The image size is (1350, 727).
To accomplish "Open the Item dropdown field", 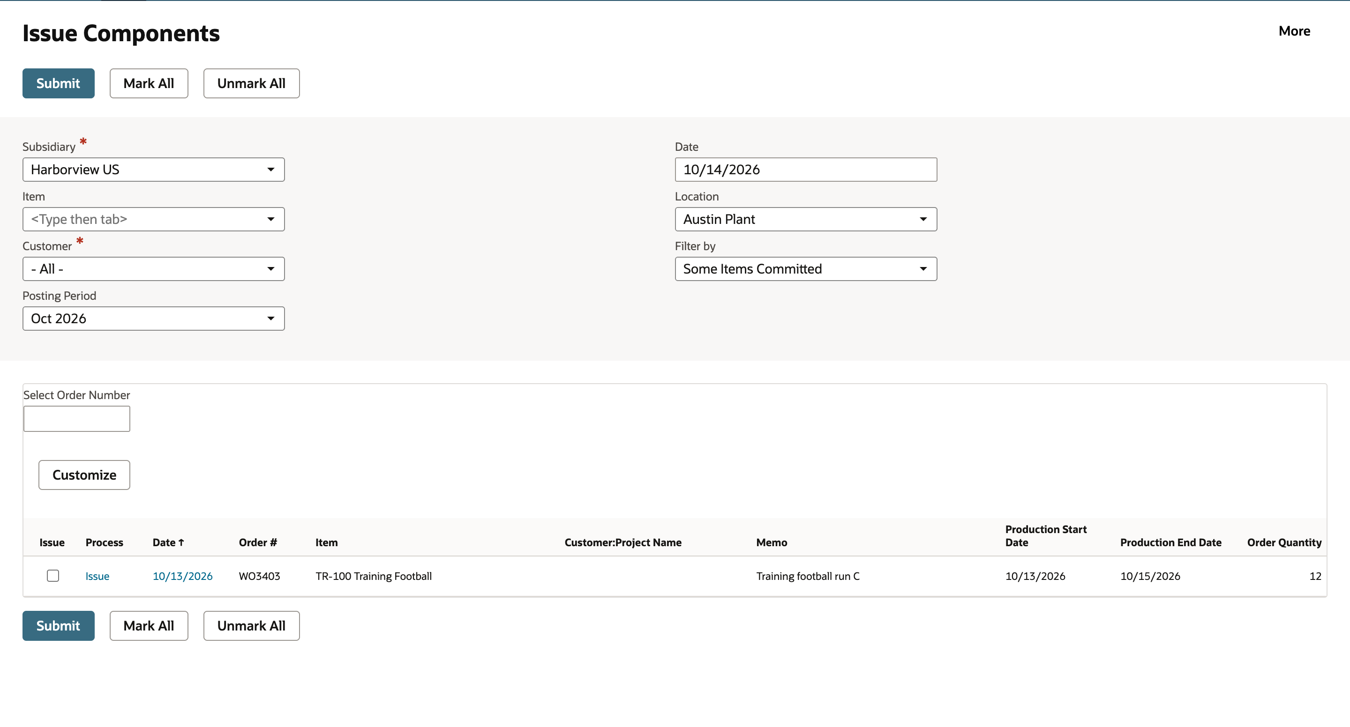I will [154, 219].
